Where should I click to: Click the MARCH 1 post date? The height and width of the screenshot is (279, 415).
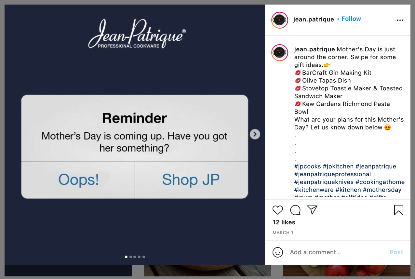[283, 233]
